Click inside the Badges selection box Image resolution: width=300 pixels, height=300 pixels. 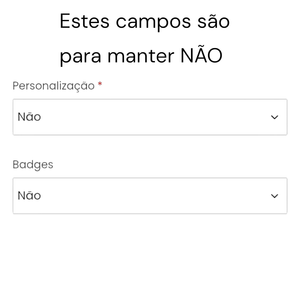click(150, 196)
